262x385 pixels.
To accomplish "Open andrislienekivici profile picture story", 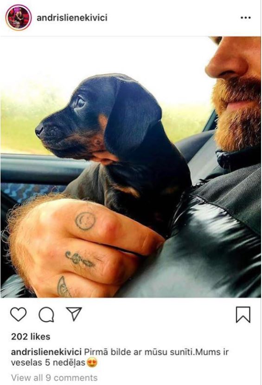I will point(19,17).
